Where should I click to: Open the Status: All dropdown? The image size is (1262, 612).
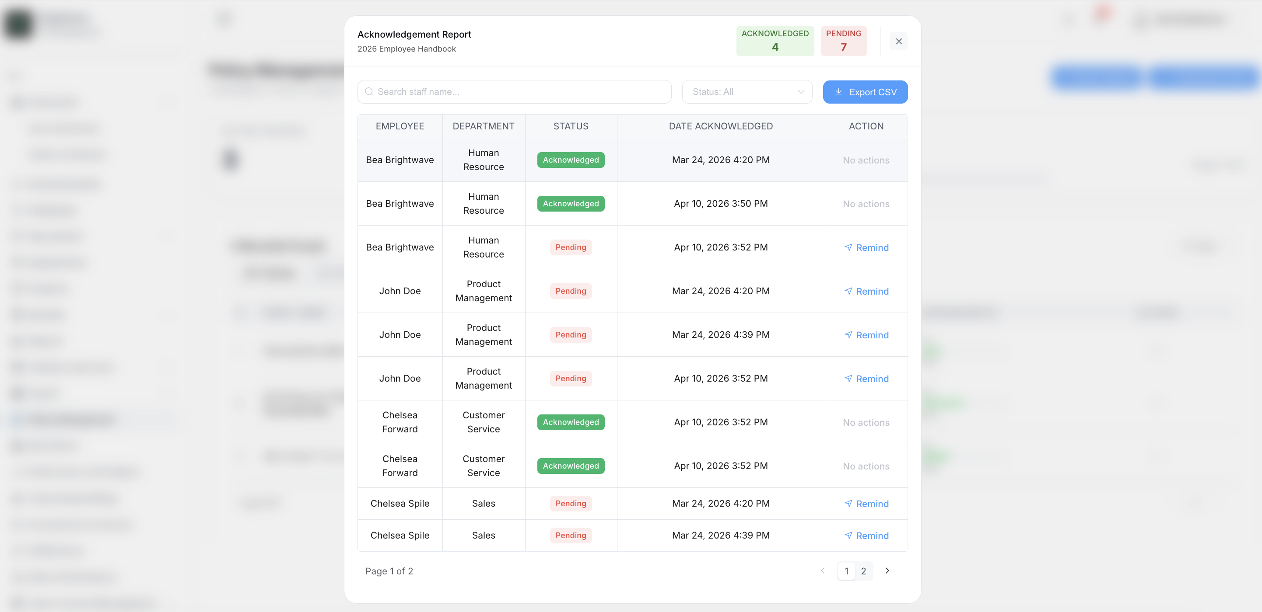[747, 92]
